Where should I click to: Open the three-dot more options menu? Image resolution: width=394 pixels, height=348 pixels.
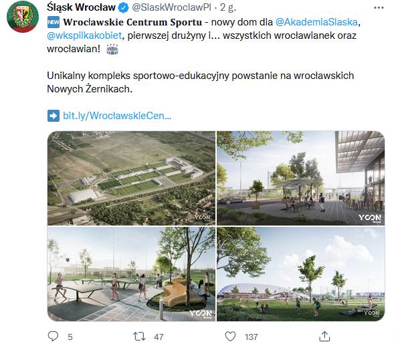pyautogui.click(x=379, y=8)
